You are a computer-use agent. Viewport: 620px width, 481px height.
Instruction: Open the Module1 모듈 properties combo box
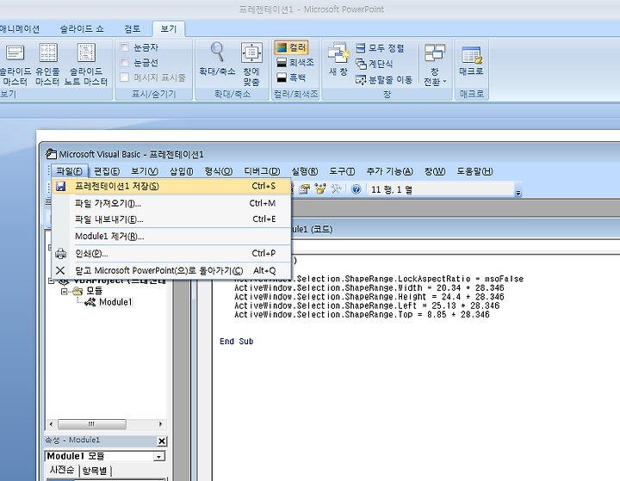point(105,457)
